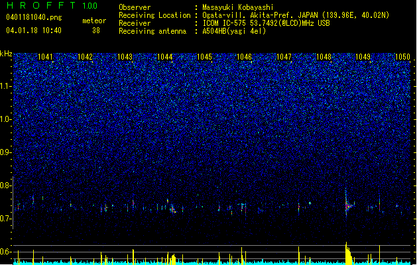Click the meteor echo cluster after 1044
Viewport: 417px width, 265px height.
click(173, 209)
